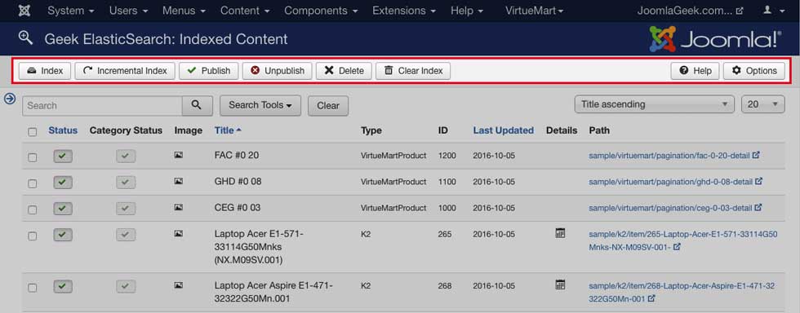Select checkbox for Laptop Acer E1-571 row
Viewport: 800px width, 313px height.
click(32, 236)
